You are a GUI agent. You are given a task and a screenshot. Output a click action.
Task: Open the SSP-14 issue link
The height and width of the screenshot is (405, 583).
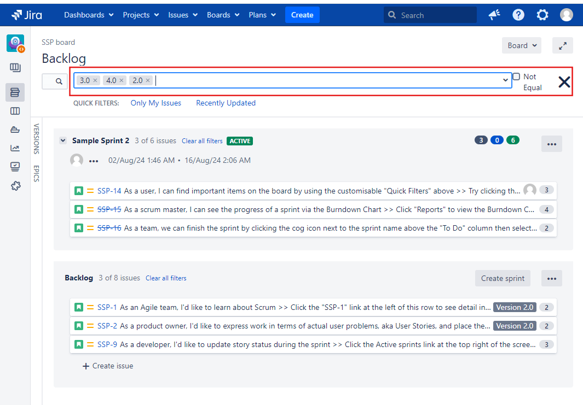pyautogui.click(x=109, y=191)
